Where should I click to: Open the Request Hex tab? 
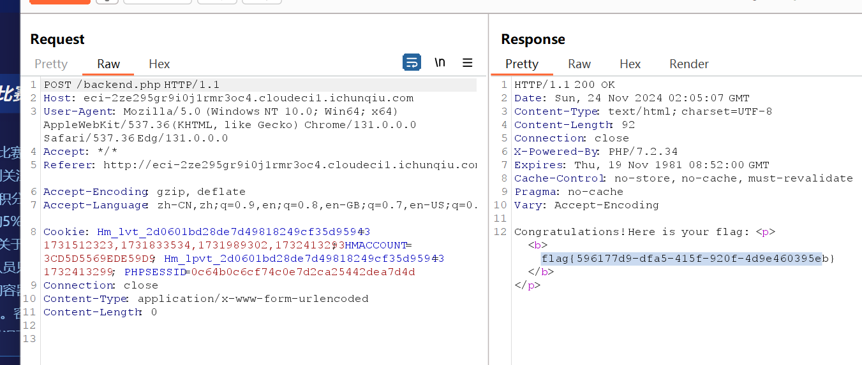point(160,64)
